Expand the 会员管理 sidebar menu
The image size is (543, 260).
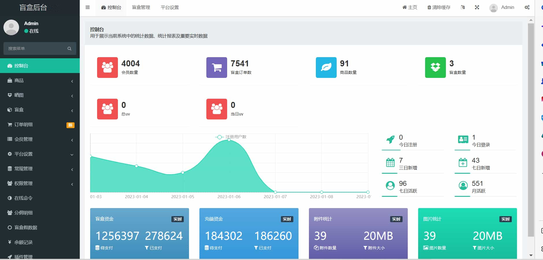[40, 139]
